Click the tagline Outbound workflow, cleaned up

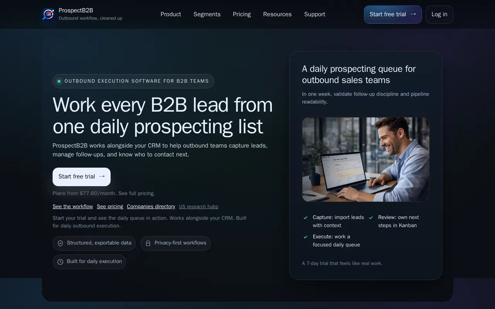coord(90,18)
